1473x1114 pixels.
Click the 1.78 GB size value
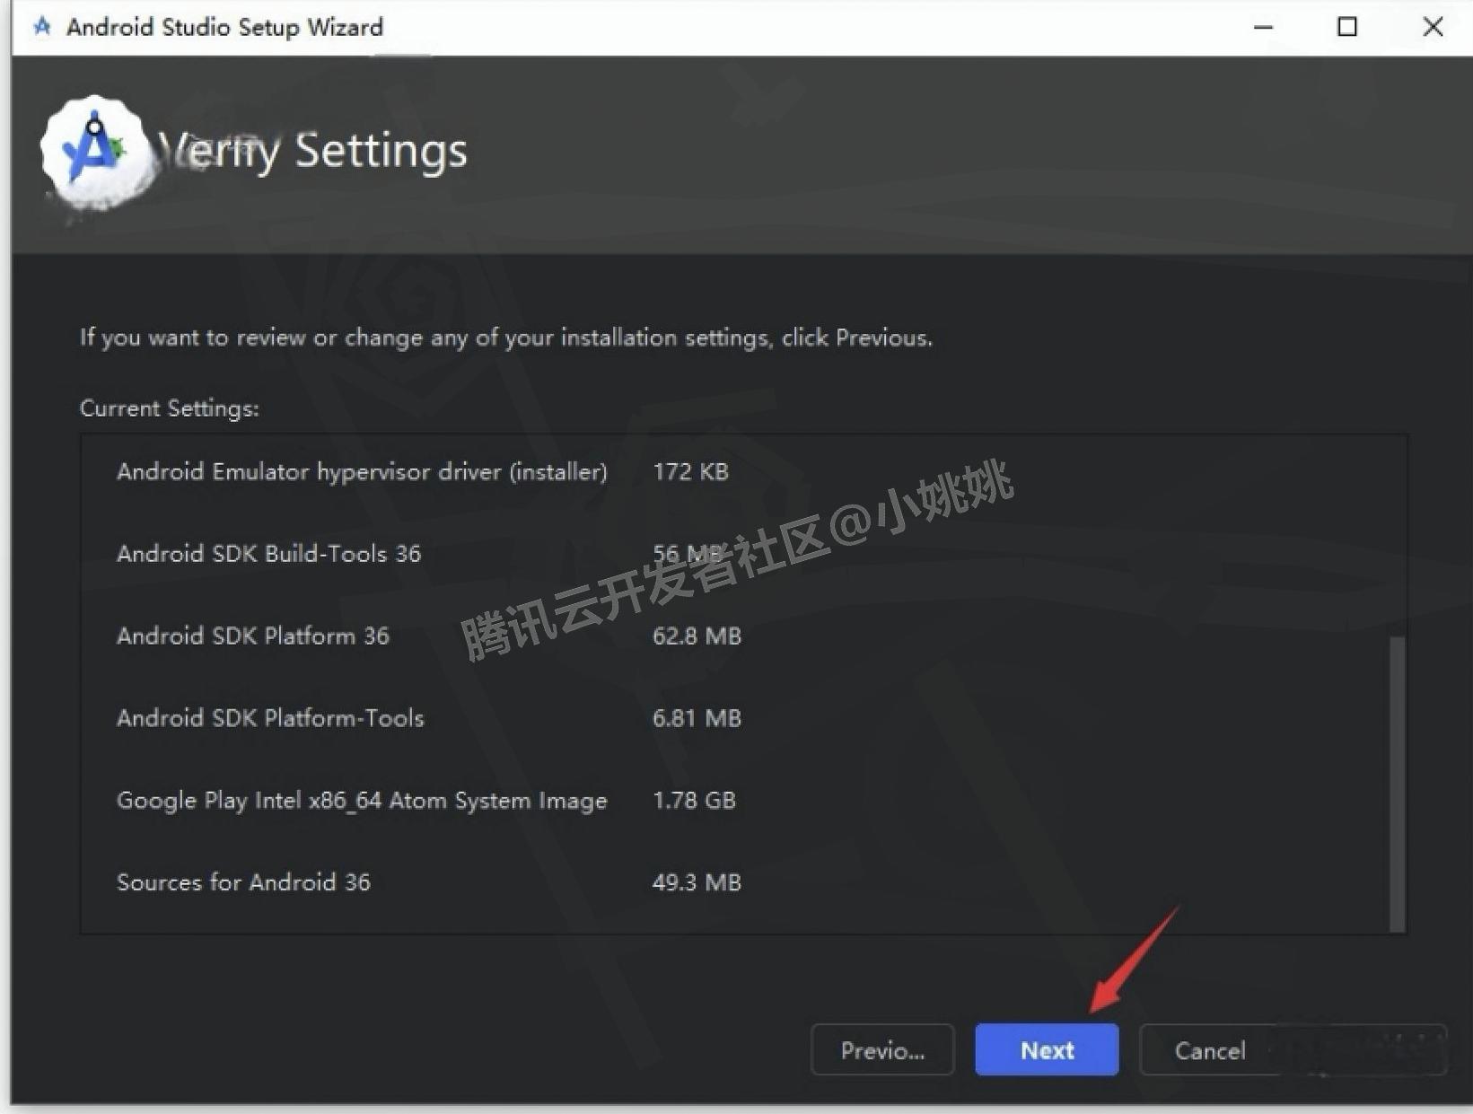[694, 800]
